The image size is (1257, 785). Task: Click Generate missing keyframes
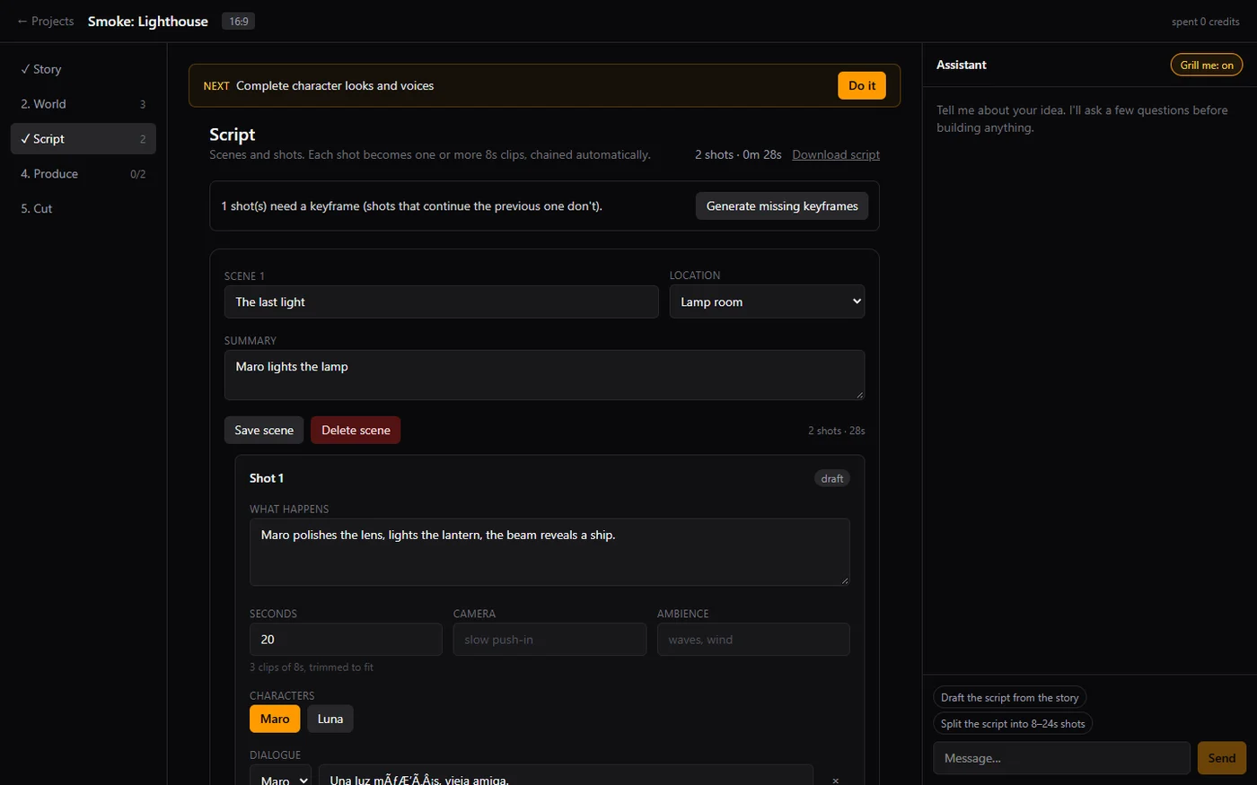(x=782, y=206)
